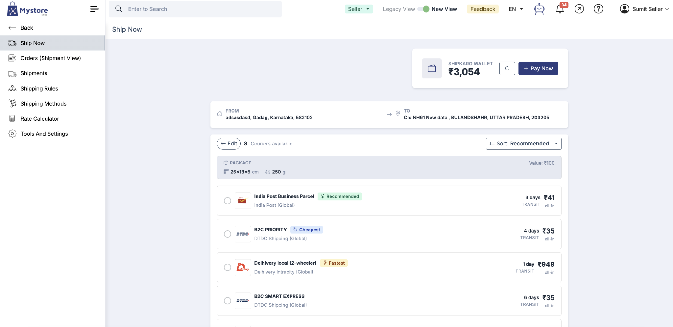Image resolution: width=673 pixels, height=327 pixels.
Task: Click the ₹949 Delhivery price
Action: pyautogui.click(x=546, y=264)
